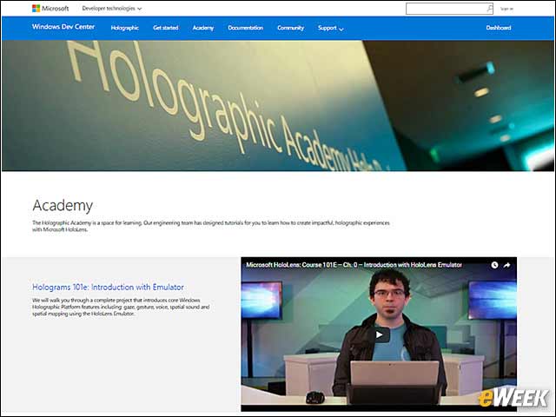This screenshot has width=556, height=417.
Task: Click the Windows Dev Center title
Action: tap(63, 27)
